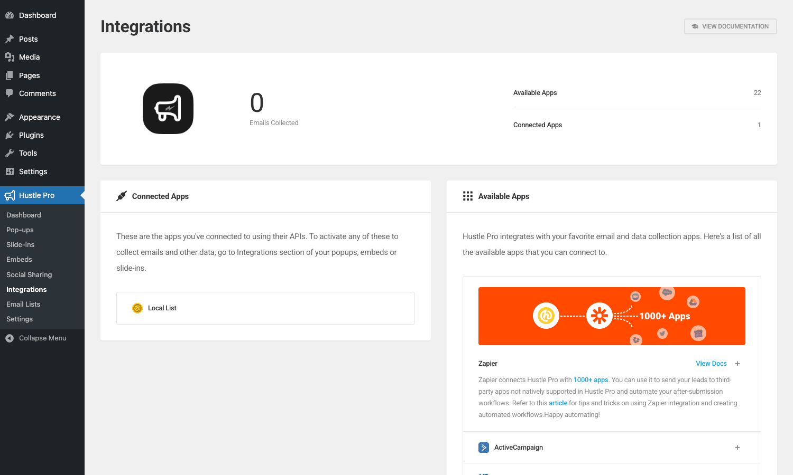This screenshot has height=475, width=793.
Task: Click the Collapse Menu arrow icon
Action: pyautogui.click(x=10, y=338)
